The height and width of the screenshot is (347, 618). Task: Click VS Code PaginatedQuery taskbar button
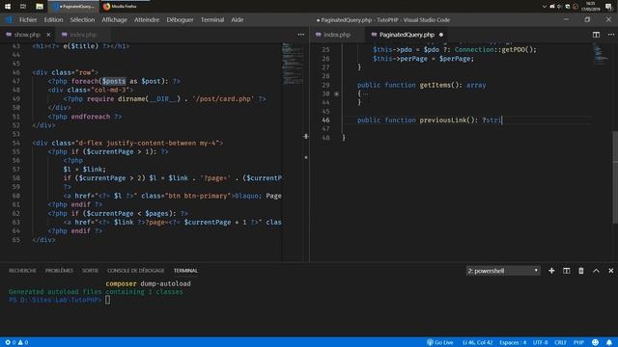[73, 7]
